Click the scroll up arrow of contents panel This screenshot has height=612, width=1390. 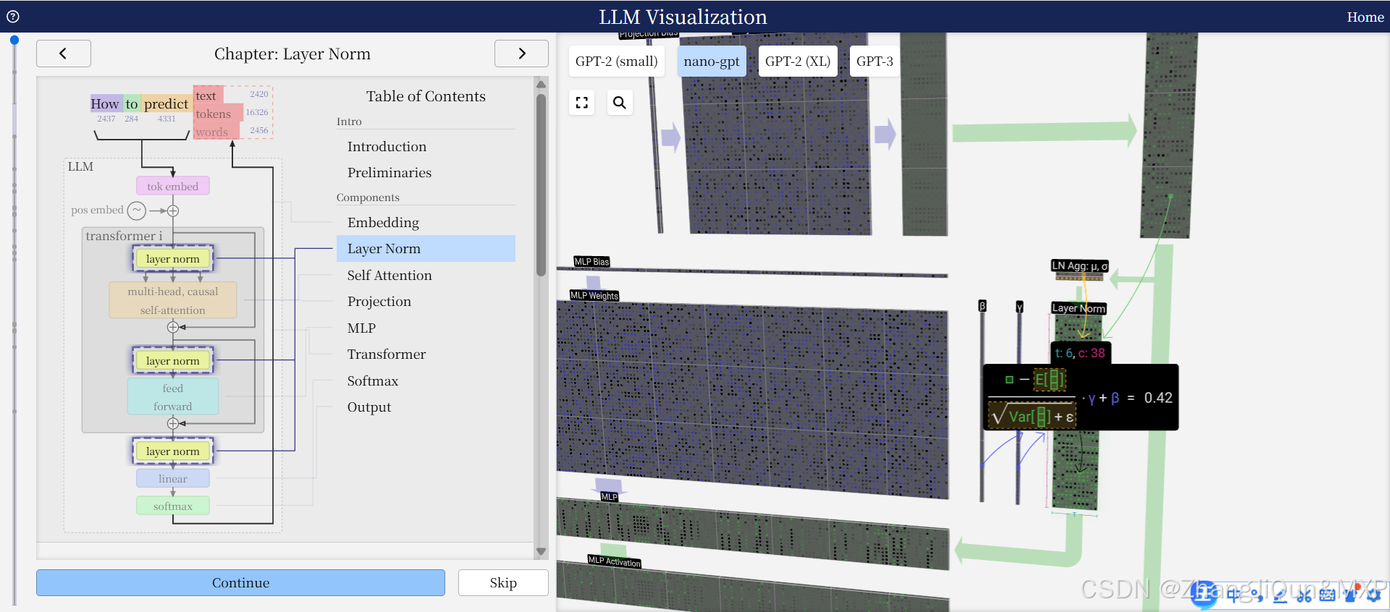pyautogui.click(x=541, y=84)
